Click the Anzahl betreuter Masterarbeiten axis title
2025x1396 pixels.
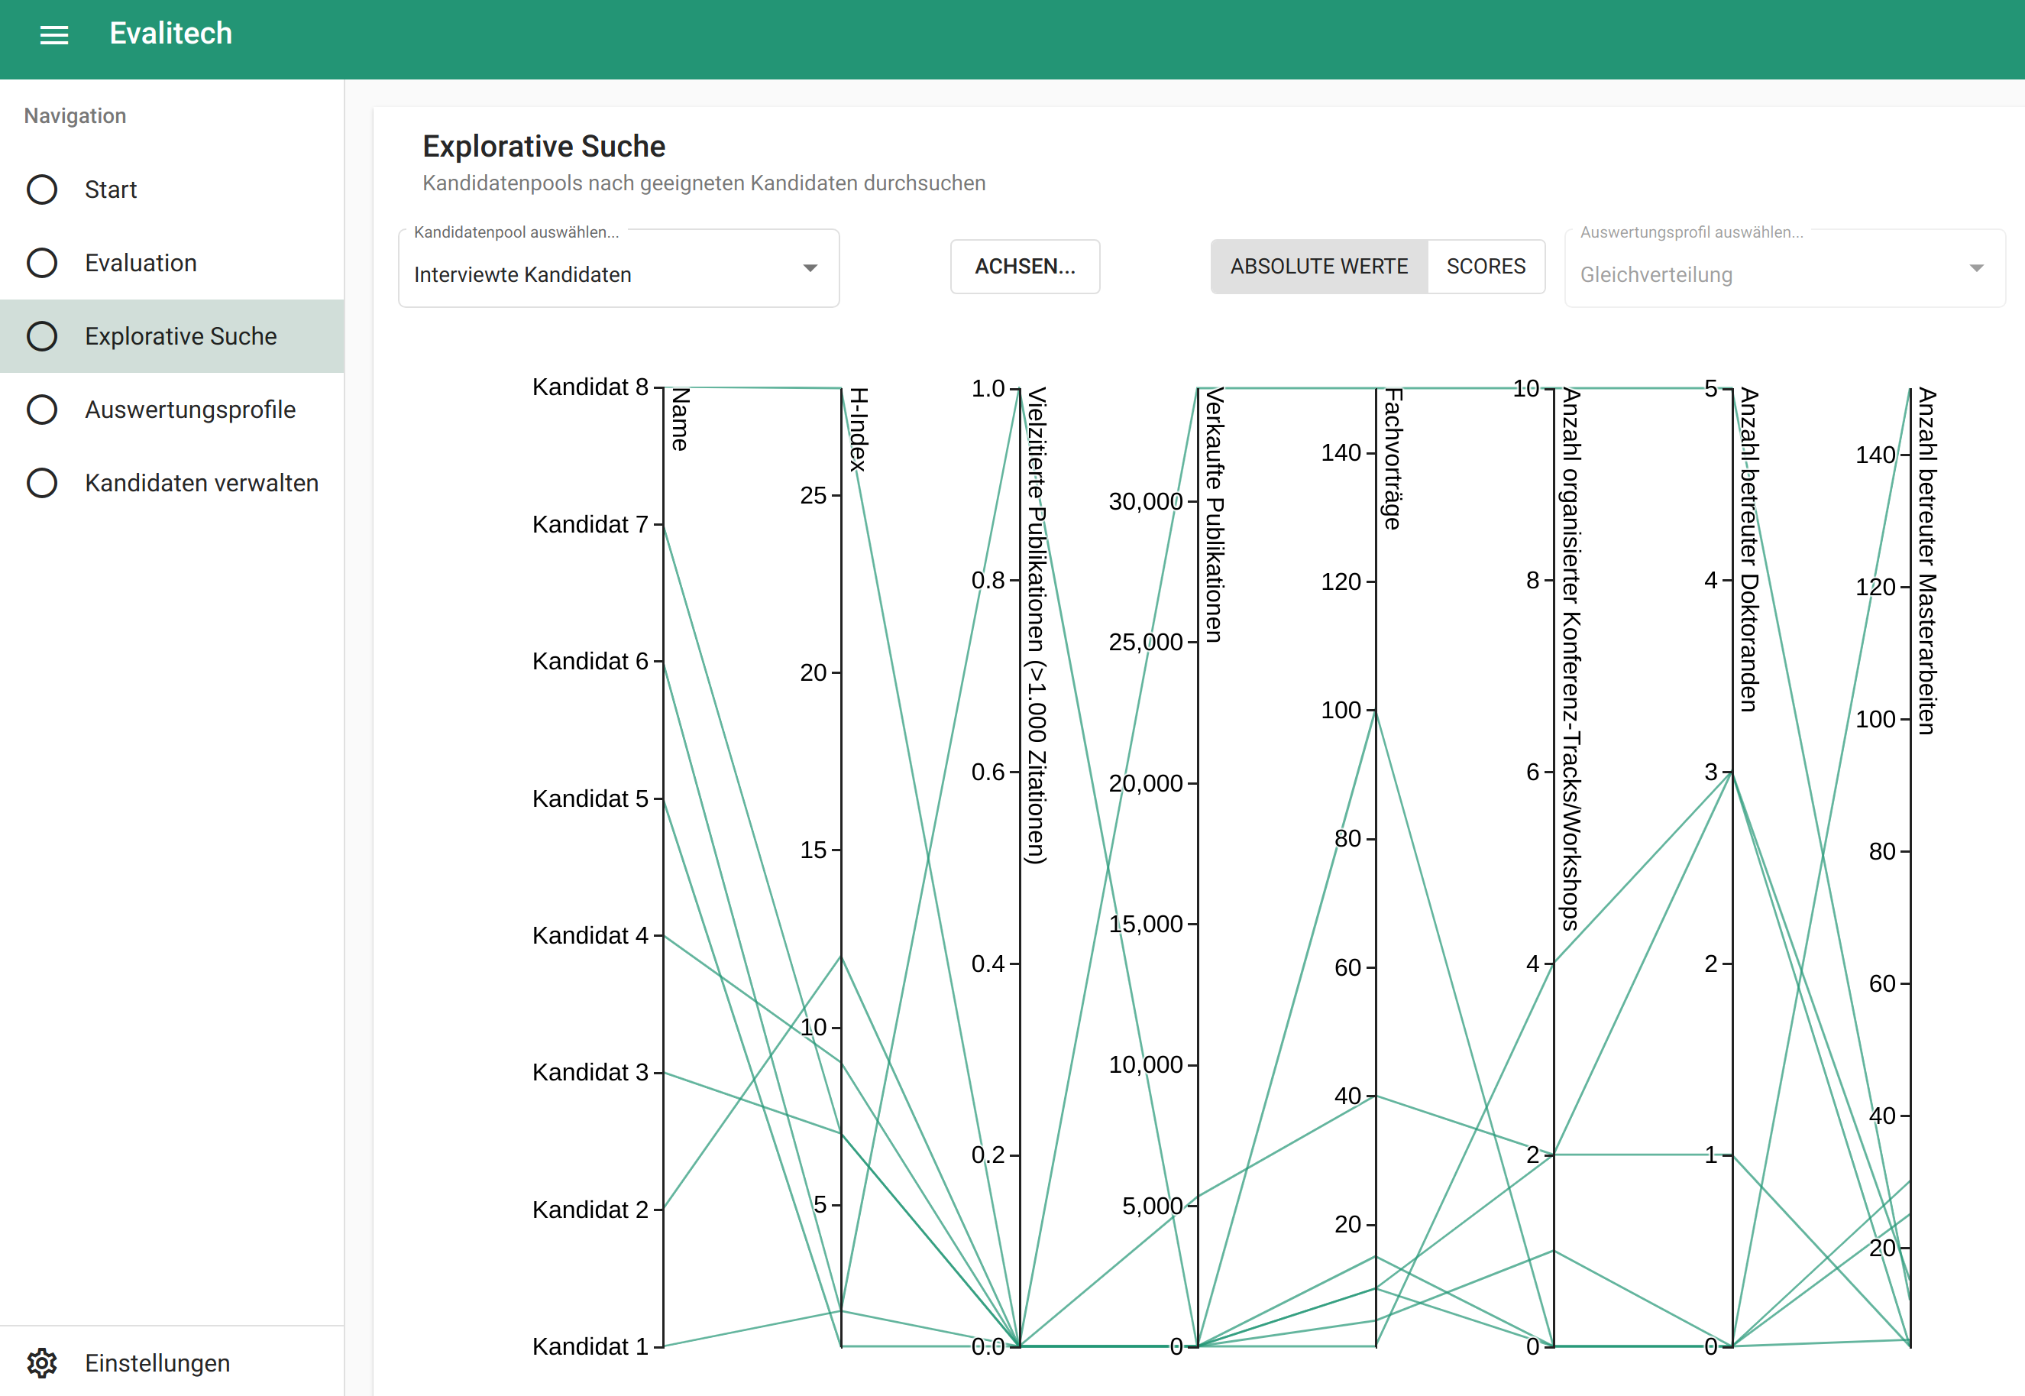(x=1928, y=562)
